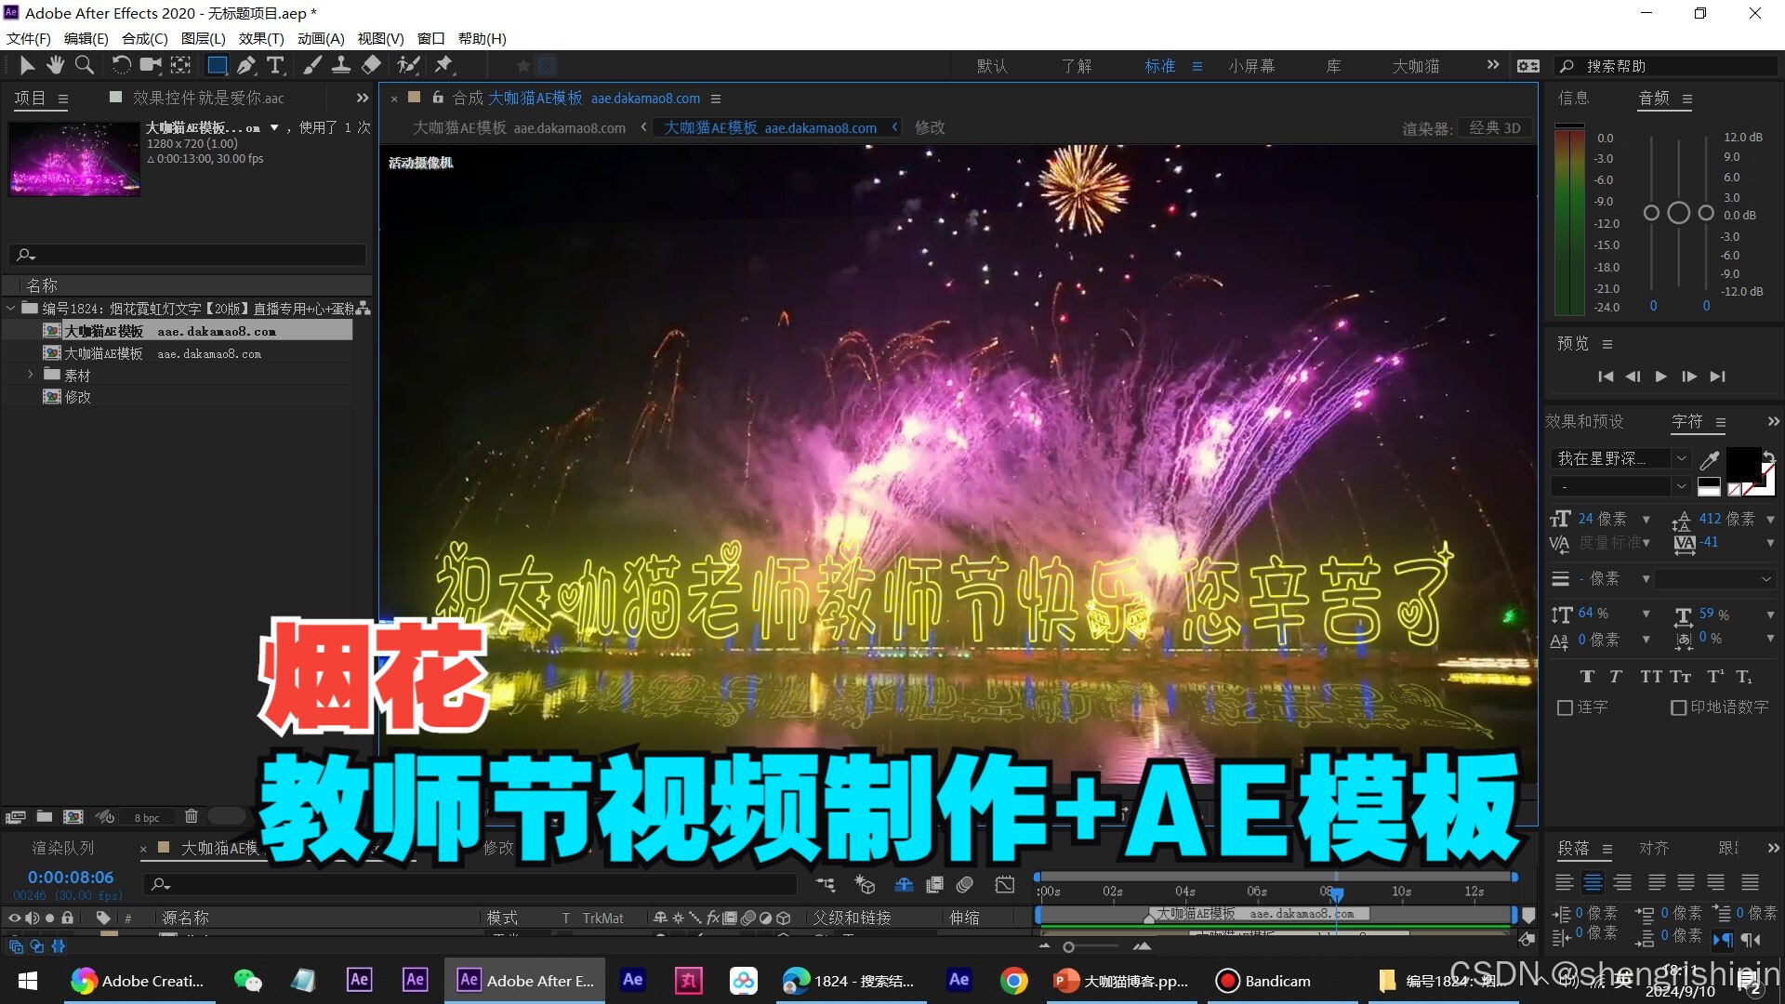Select the Zoom magnifier tool
Viewport: 1785px width, 1004px height.
point(85,65)
